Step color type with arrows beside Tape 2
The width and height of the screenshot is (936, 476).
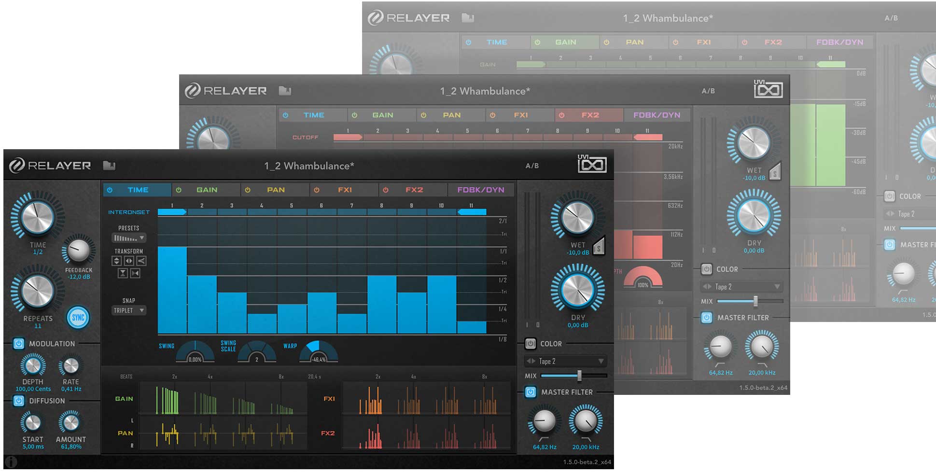pyautogui.click(x=531, y=361)
